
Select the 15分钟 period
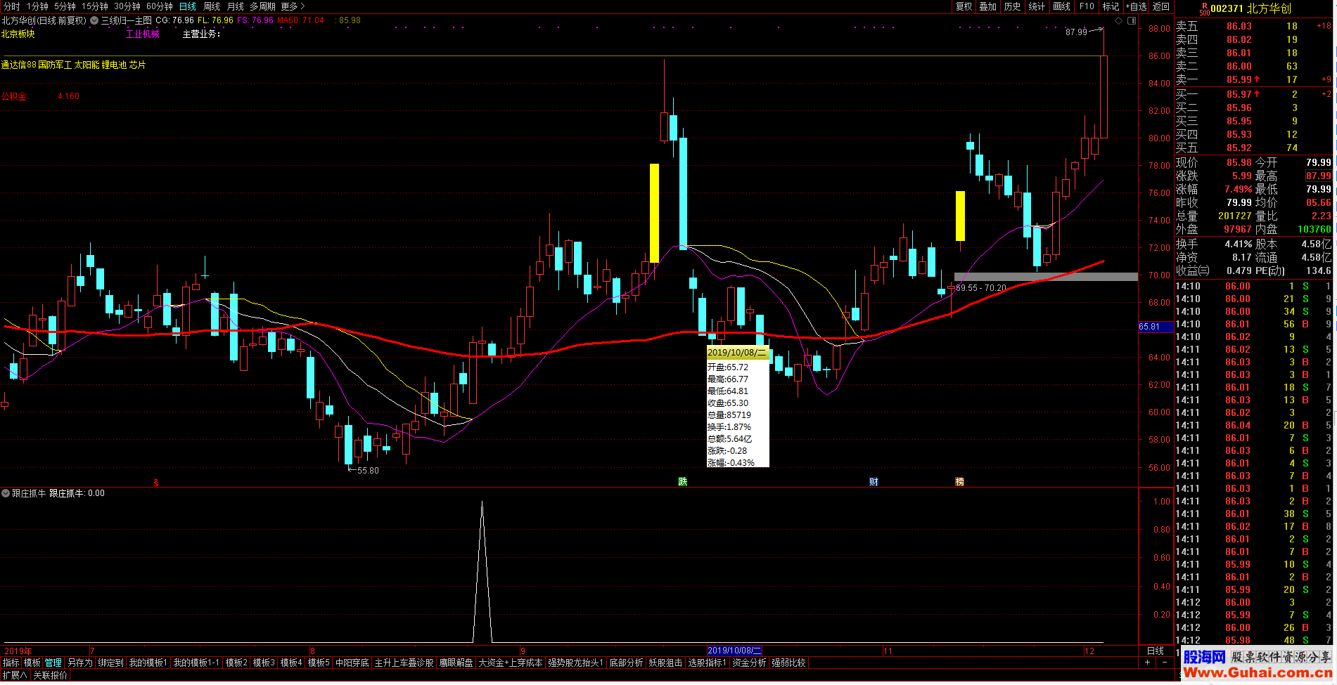(x=95, y=6)
